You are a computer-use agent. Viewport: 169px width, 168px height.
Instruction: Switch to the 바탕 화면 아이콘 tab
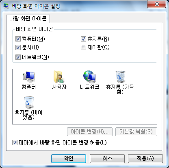[x=28, y=19]
